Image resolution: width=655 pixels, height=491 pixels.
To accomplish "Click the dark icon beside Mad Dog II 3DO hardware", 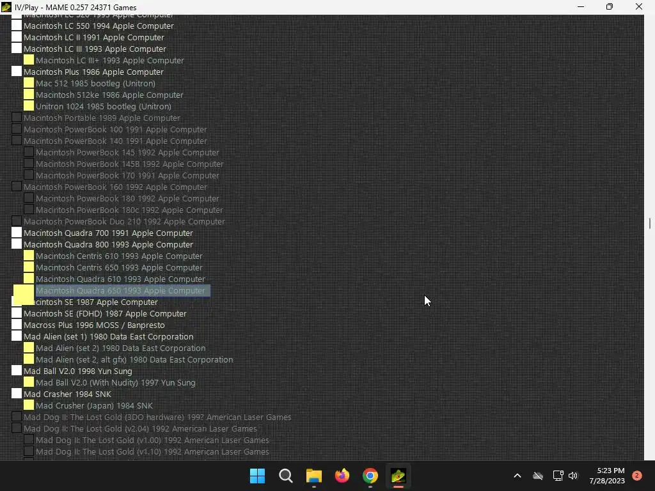I will 16,417.
